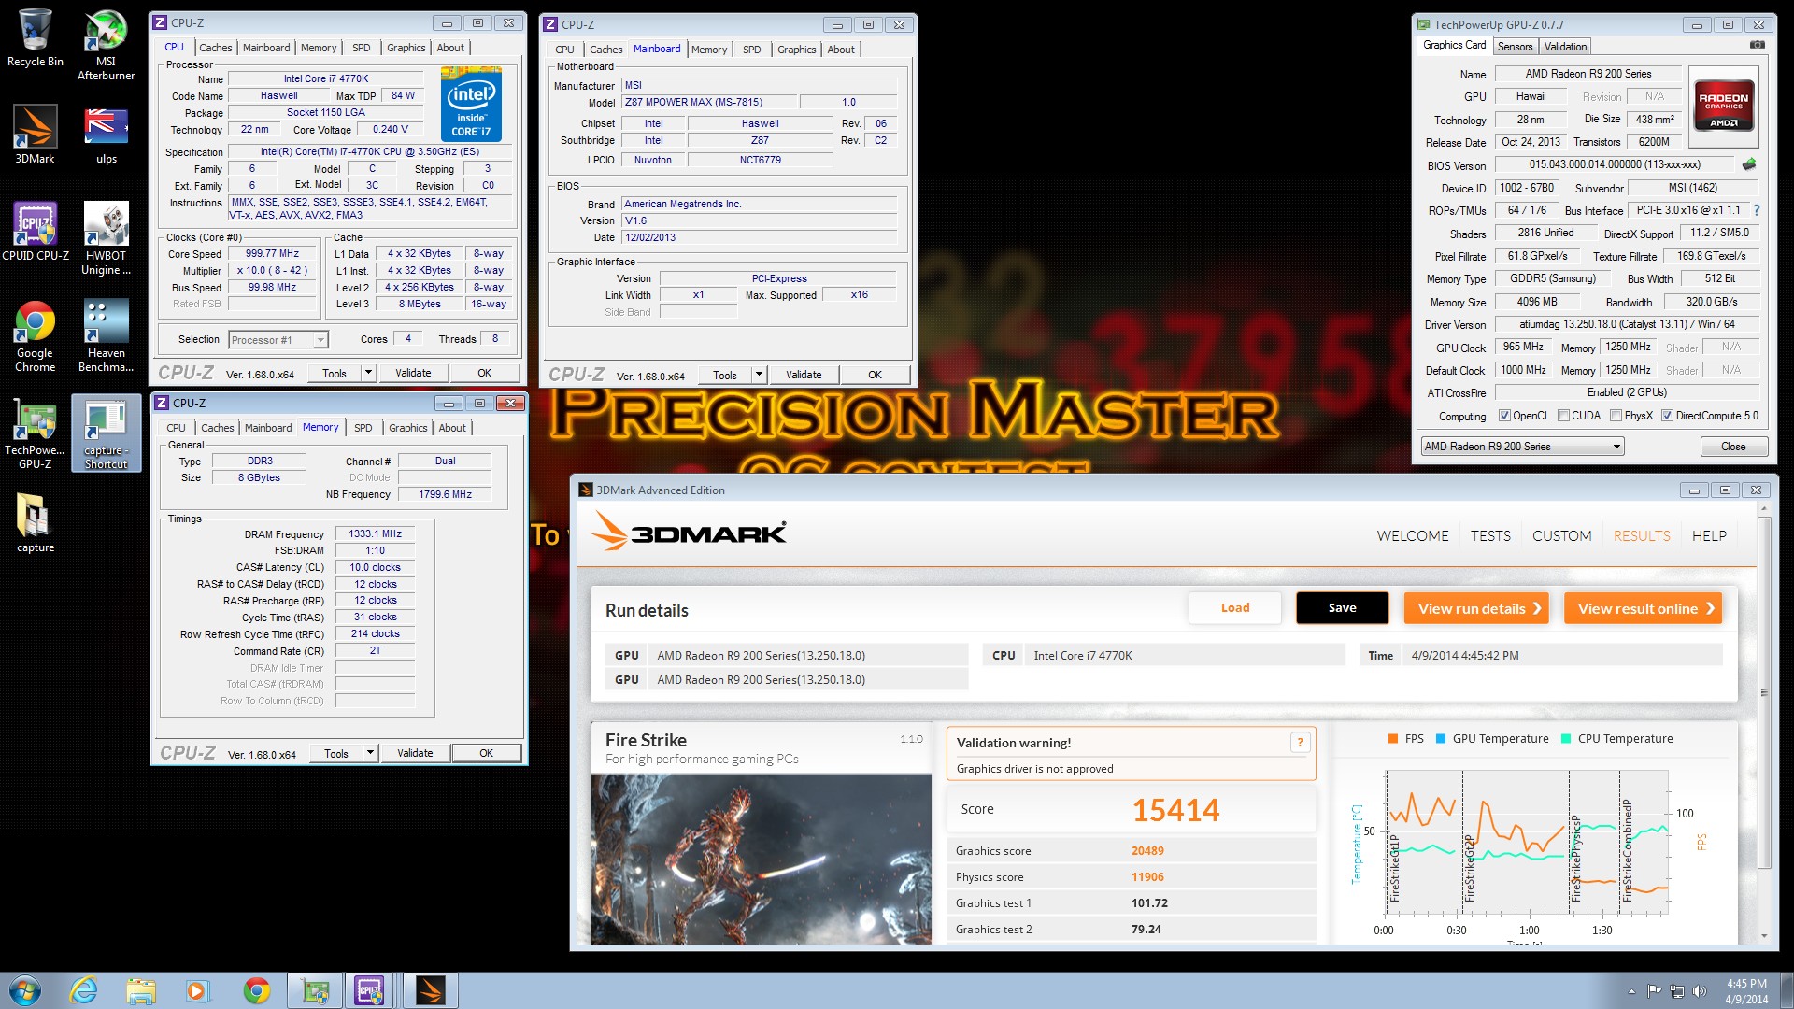
Task: Switch to CPU-Z in the taskbar
Action: [x=371, y=990]
